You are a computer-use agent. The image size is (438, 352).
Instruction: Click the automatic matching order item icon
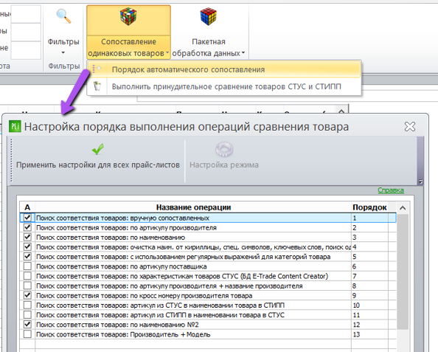click(x=97, y=69)
